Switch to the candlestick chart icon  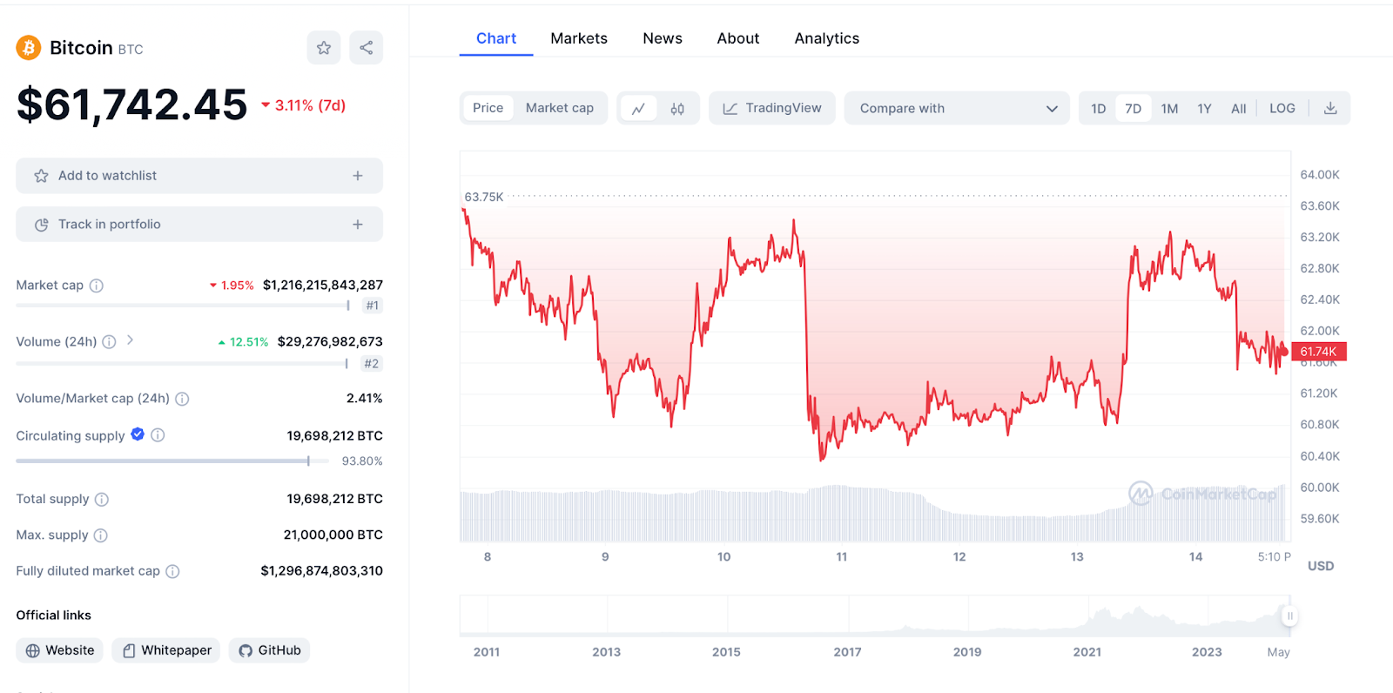coord(677,109)
